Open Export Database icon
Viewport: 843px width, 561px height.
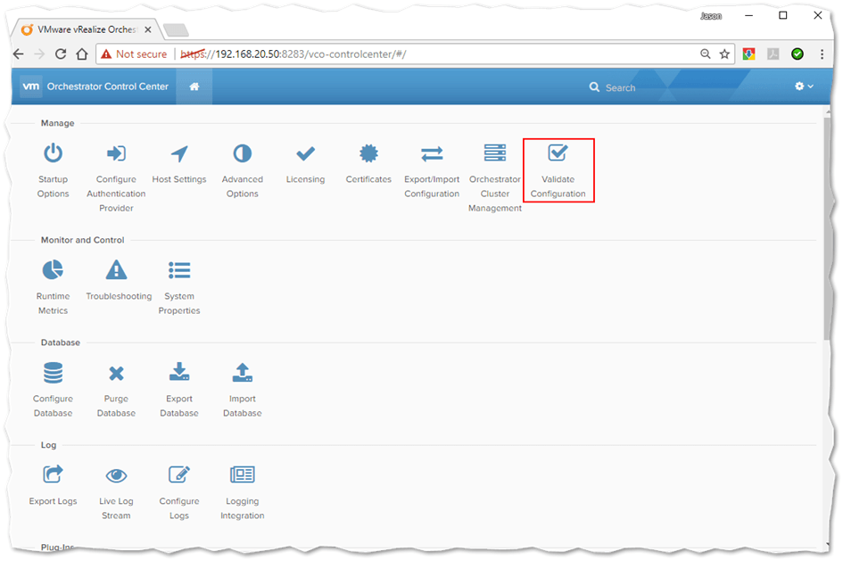(x=179, y=372)
